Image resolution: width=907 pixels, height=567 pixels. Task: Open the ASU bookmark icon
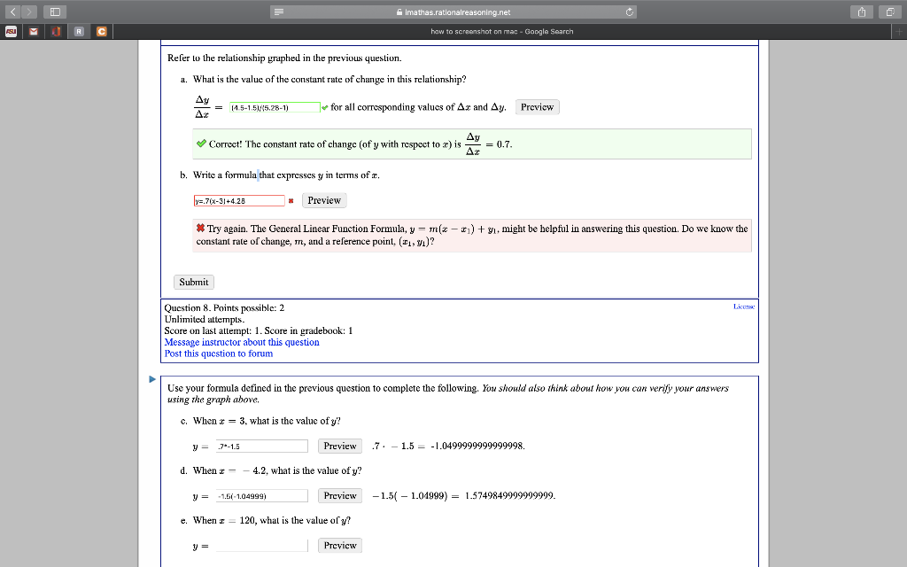tap(11, 31)
